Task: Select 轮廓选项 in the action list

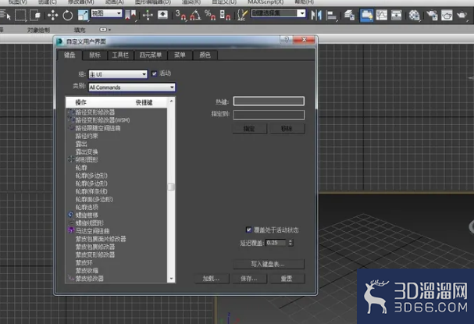Action: [87, 208]
